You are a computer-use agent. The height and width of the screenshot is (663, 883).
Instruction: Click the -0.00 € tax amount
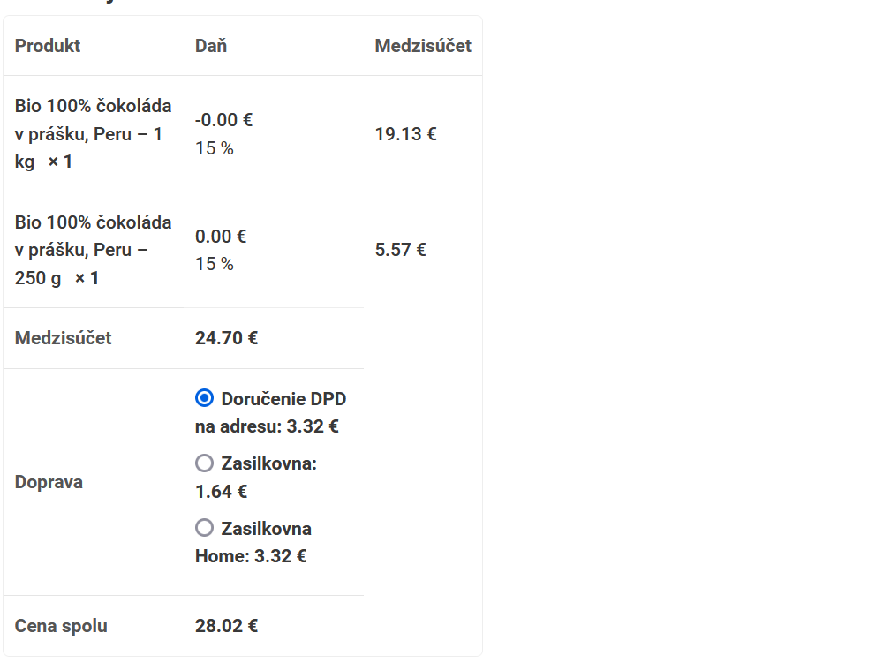(x=223, y=120)
